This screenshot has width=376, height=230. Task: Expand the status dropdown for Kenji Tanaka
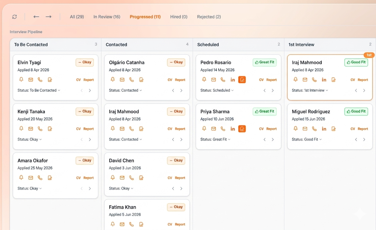[29, 139]
